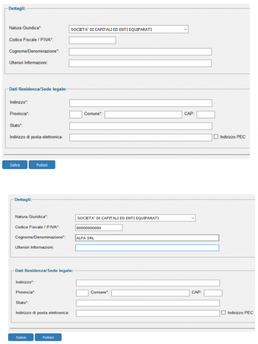Click the Salva button in upper form

pyautogui.click(x=15, y=165)
